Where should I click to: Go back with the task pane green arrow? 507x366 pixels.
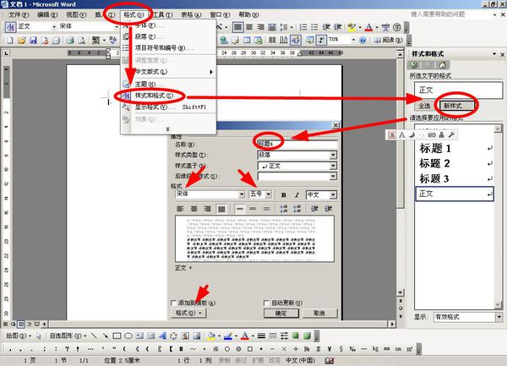pyautogui.click(x=414, y=65)
